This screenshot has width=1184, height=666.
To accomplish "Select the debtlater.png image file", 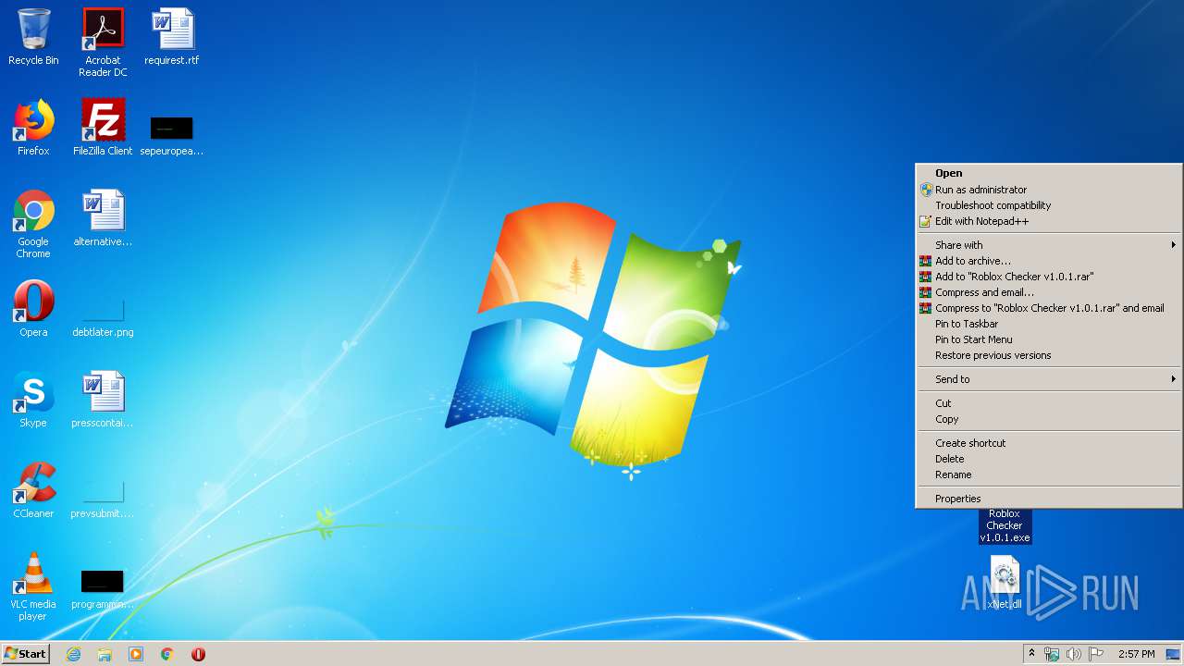I will (103, 317).
